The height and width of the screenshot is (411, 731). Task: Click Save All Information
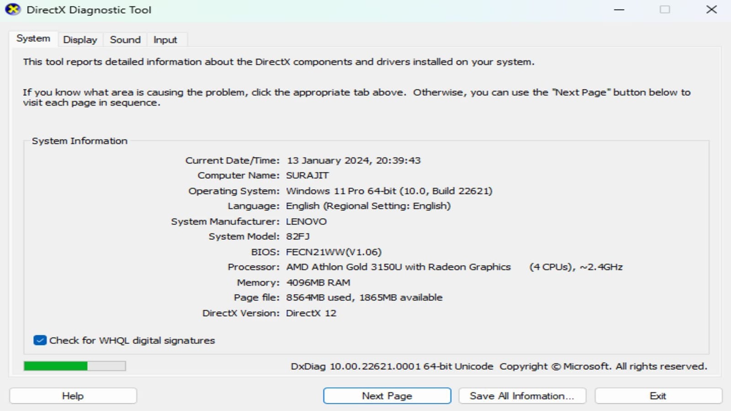point(522,395)
